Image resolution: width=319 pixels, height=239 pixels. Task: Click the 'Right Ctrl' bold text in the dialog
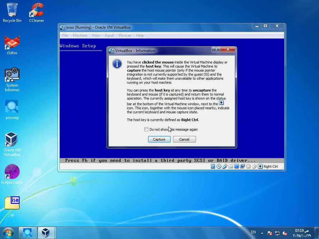point(190,120)
